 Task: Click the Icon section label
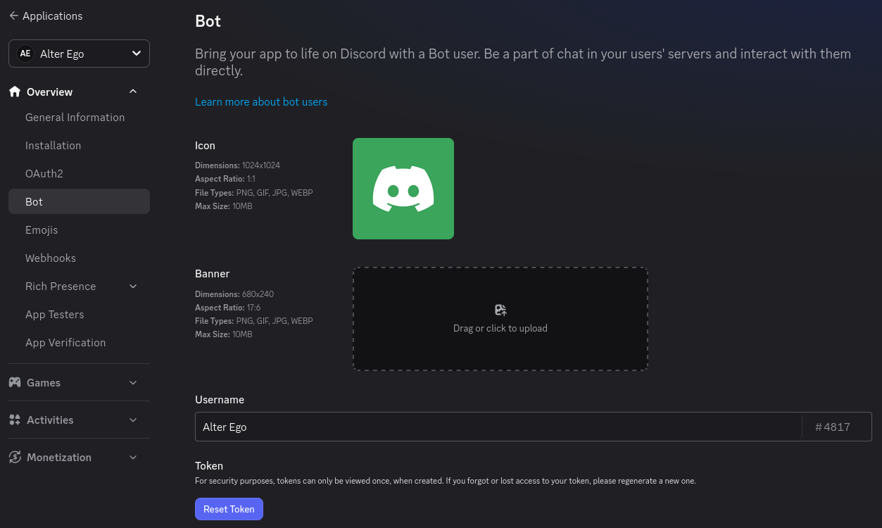coord(205,146)
